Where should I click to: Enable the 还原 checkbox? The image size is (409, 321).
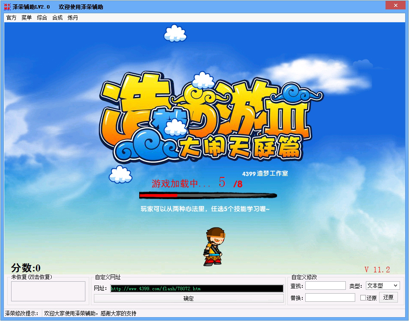363,298
